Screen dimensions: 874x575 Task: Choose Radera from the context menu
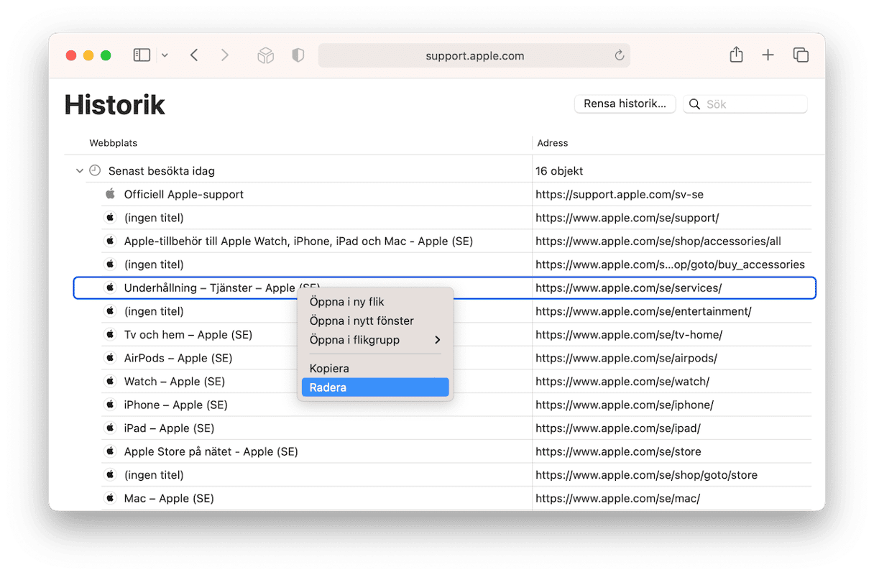tap(375, 387)
